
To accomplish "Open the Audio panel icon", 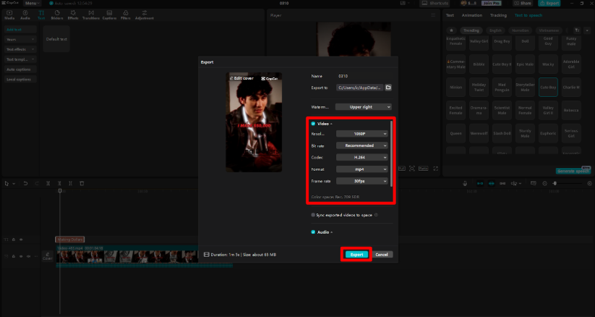I will (25, 14).
